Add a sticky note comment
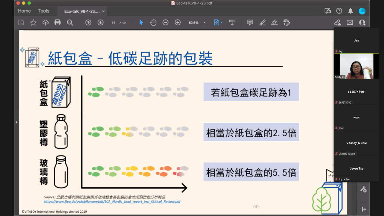Screen dimensions: 384x216 (250, 22)
